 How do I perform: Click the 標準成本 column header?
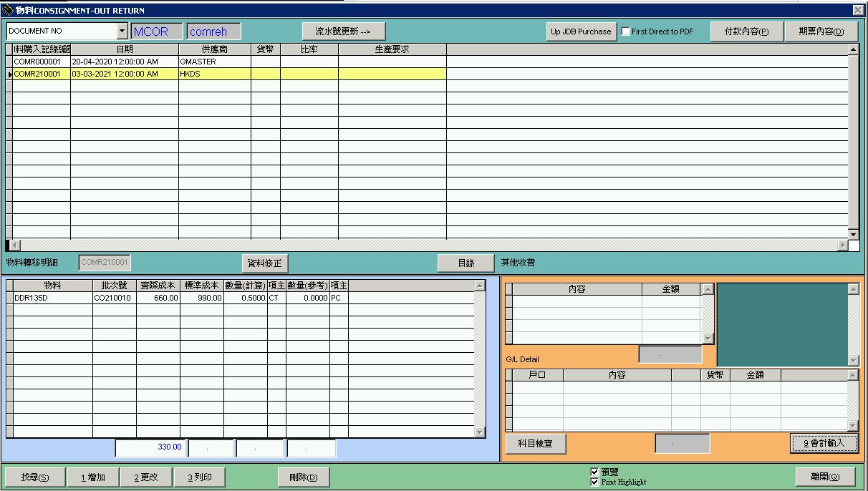click(x=202, y=286)
